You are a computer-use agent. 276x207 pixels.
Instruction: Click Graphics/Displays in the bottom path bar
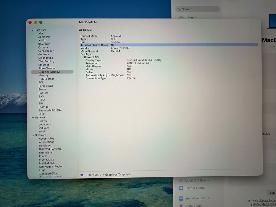click(x=117, y=174)
